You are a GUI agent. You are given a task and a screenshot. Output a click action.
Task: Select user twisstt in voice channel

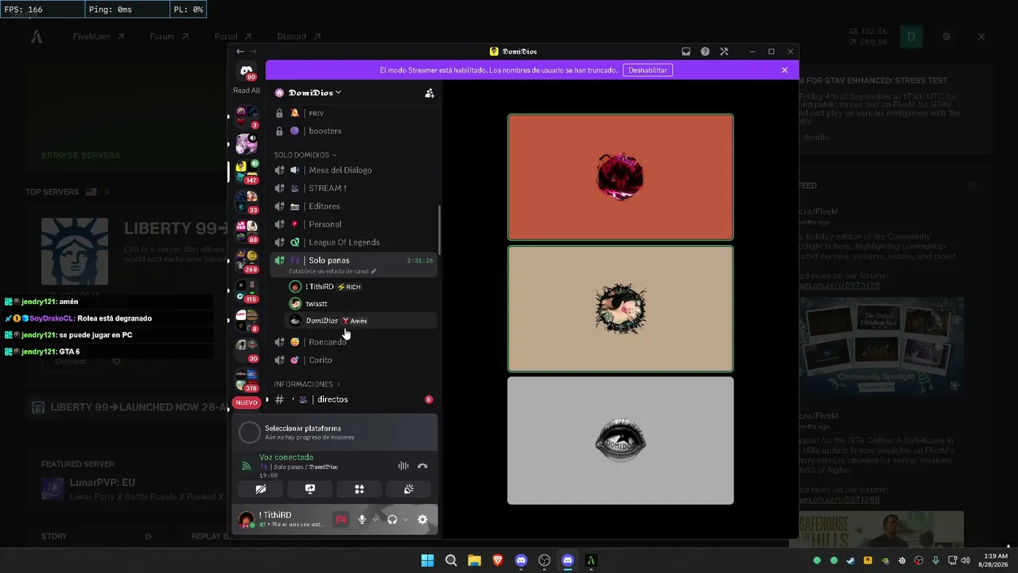coord(361,303)
